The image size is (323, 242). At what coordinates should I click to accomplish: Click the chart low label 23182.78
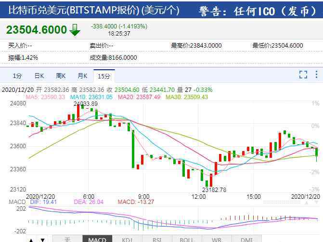[214, 190]
